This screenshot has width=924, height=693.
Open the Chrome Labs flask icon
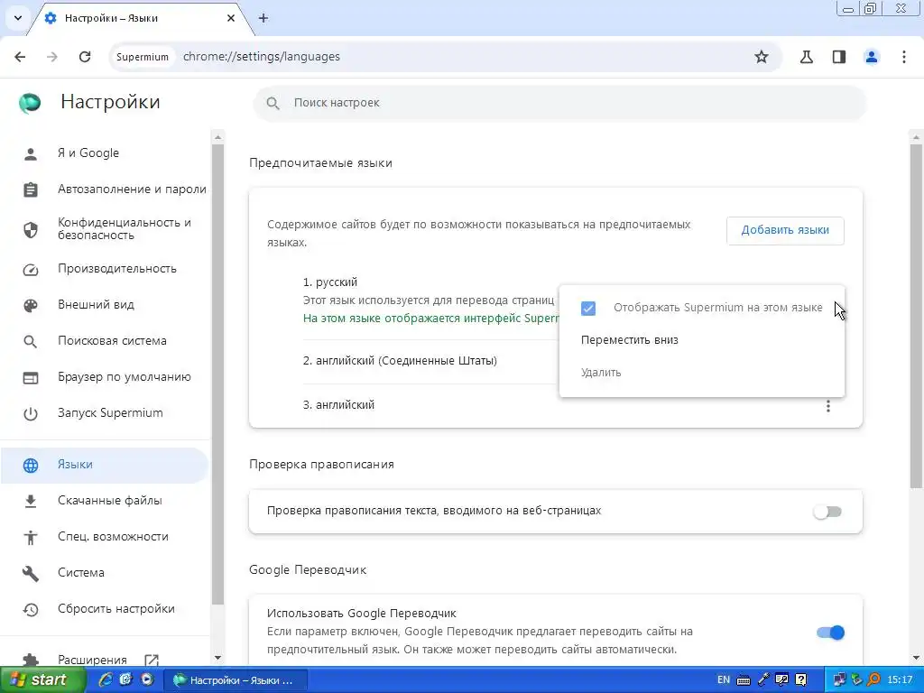pos(806,57)
